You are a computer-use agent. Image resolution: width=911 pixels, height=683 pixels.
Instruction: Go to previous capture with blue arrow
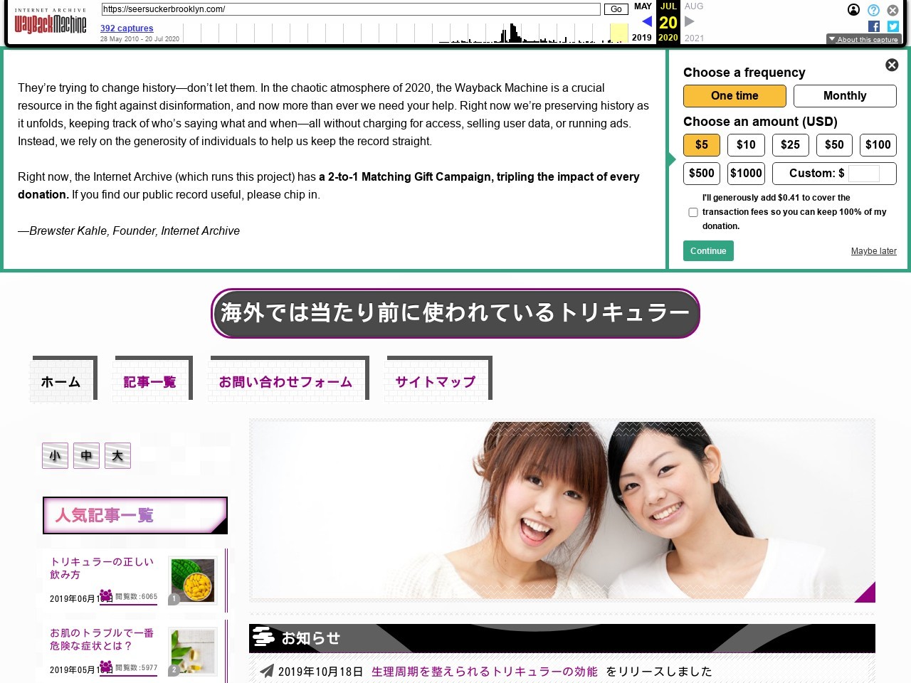646,21
